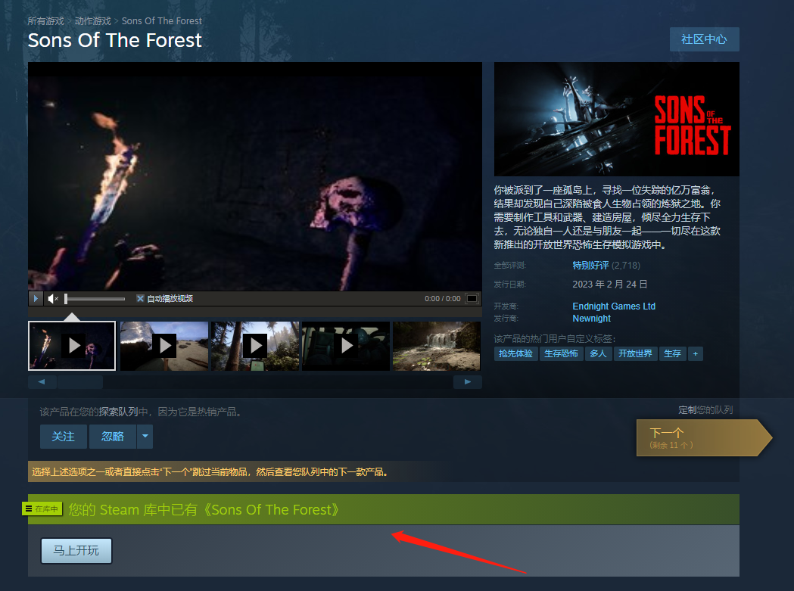Viewport: 794px width, 591px height.
Task: Adjust the video volume slider
Action: point(95,299)
